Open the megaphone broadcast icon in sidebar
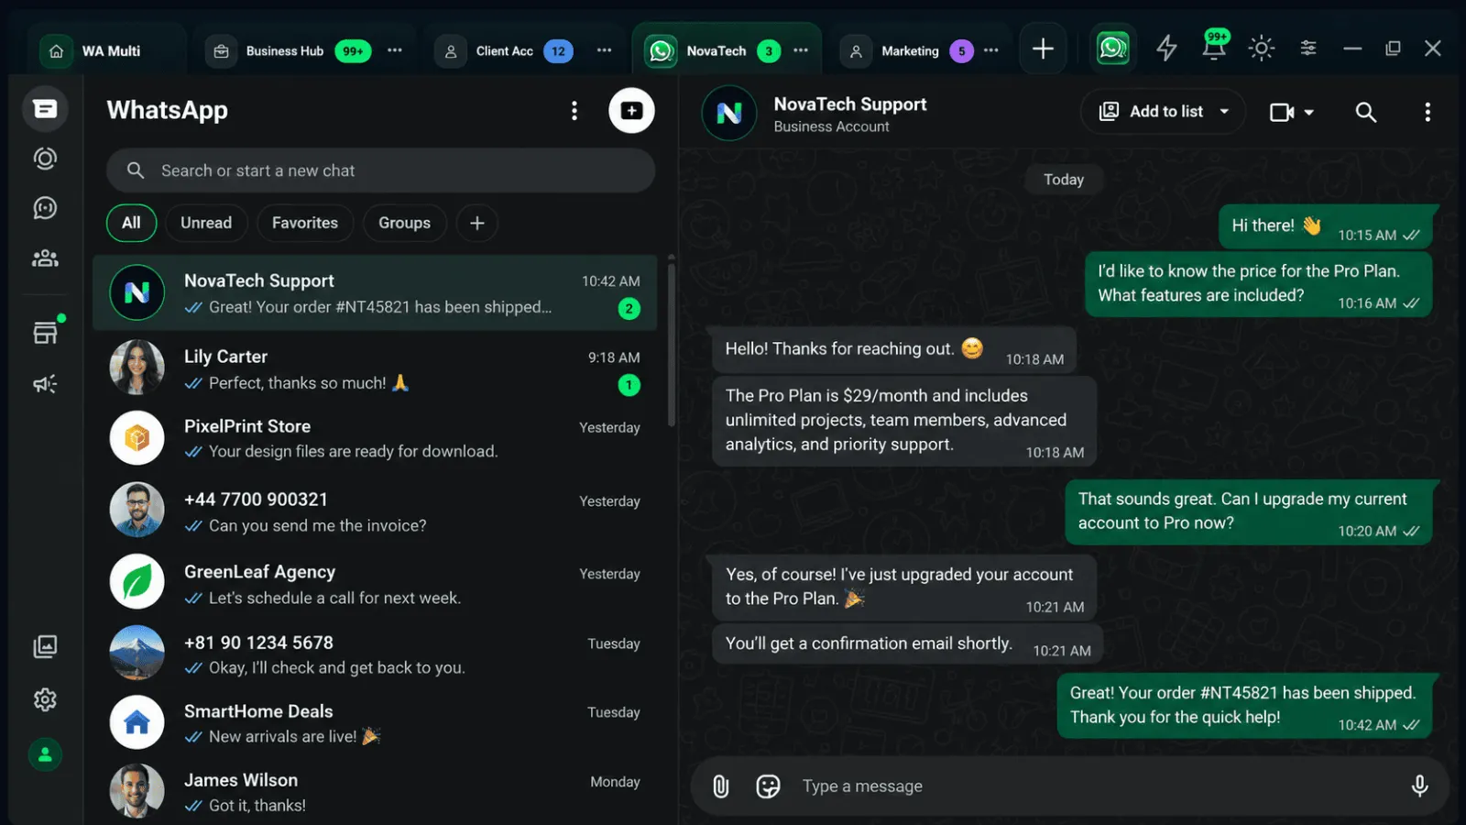This screenshot has width=1466, height=825. [45, 383]
